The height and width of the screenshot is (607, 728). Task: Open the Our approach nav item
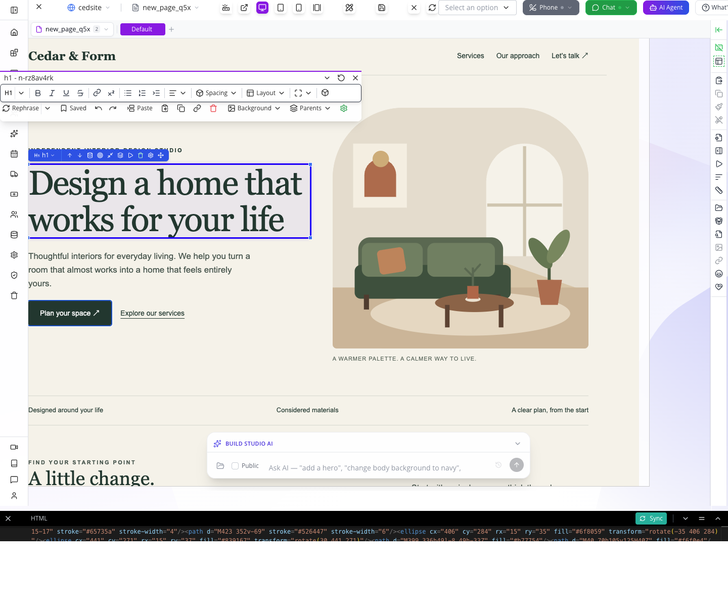pyautogui.click(x=518, y=56)
